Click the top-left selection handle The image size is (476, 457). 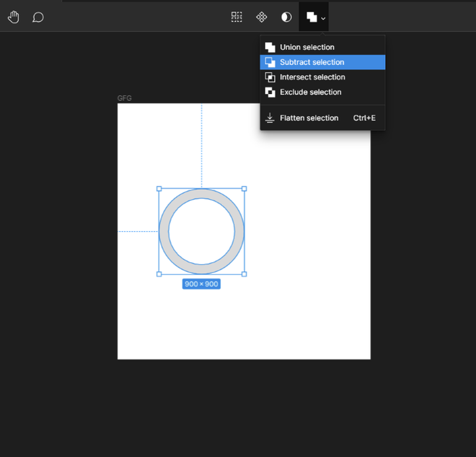[159, 189]
